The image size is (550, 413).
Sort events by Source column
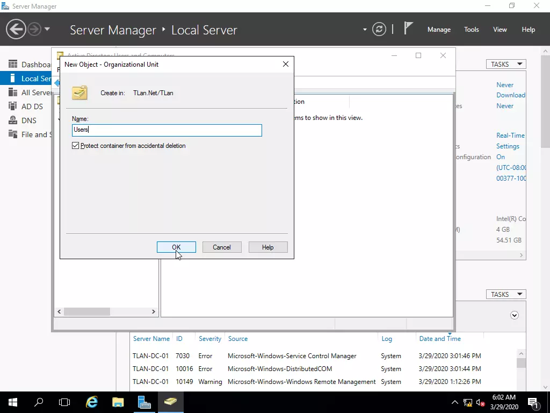[238, 339]
